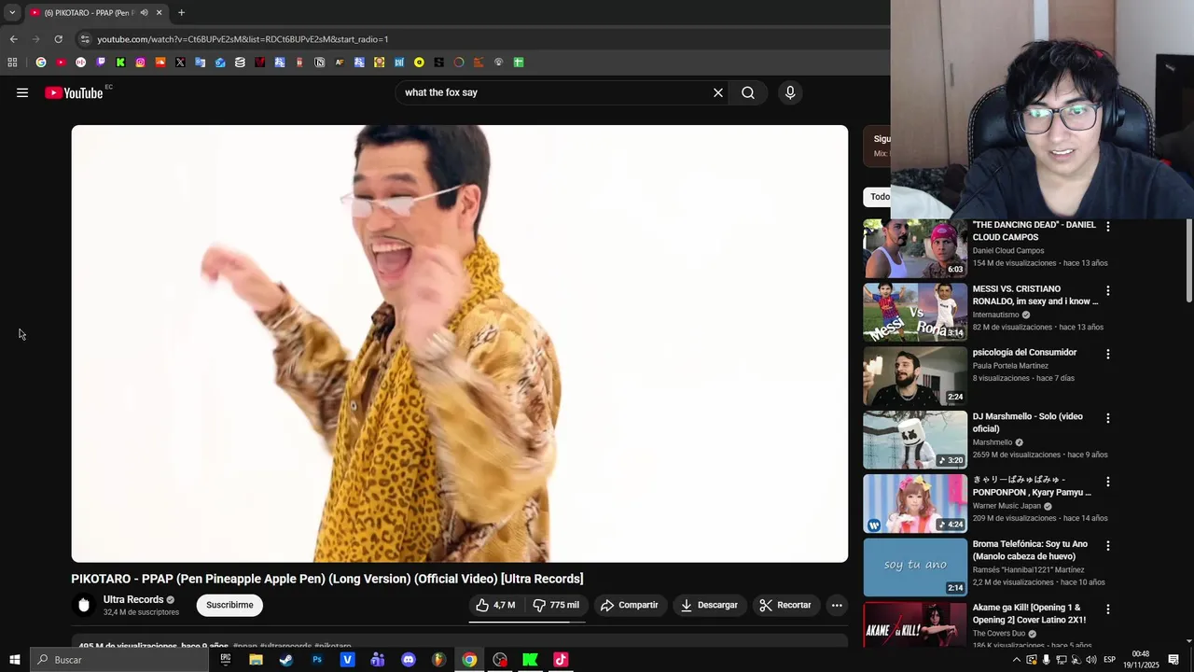
Task: Open the Warner Music Japan channel name
Action: [x=1007, y=506]
